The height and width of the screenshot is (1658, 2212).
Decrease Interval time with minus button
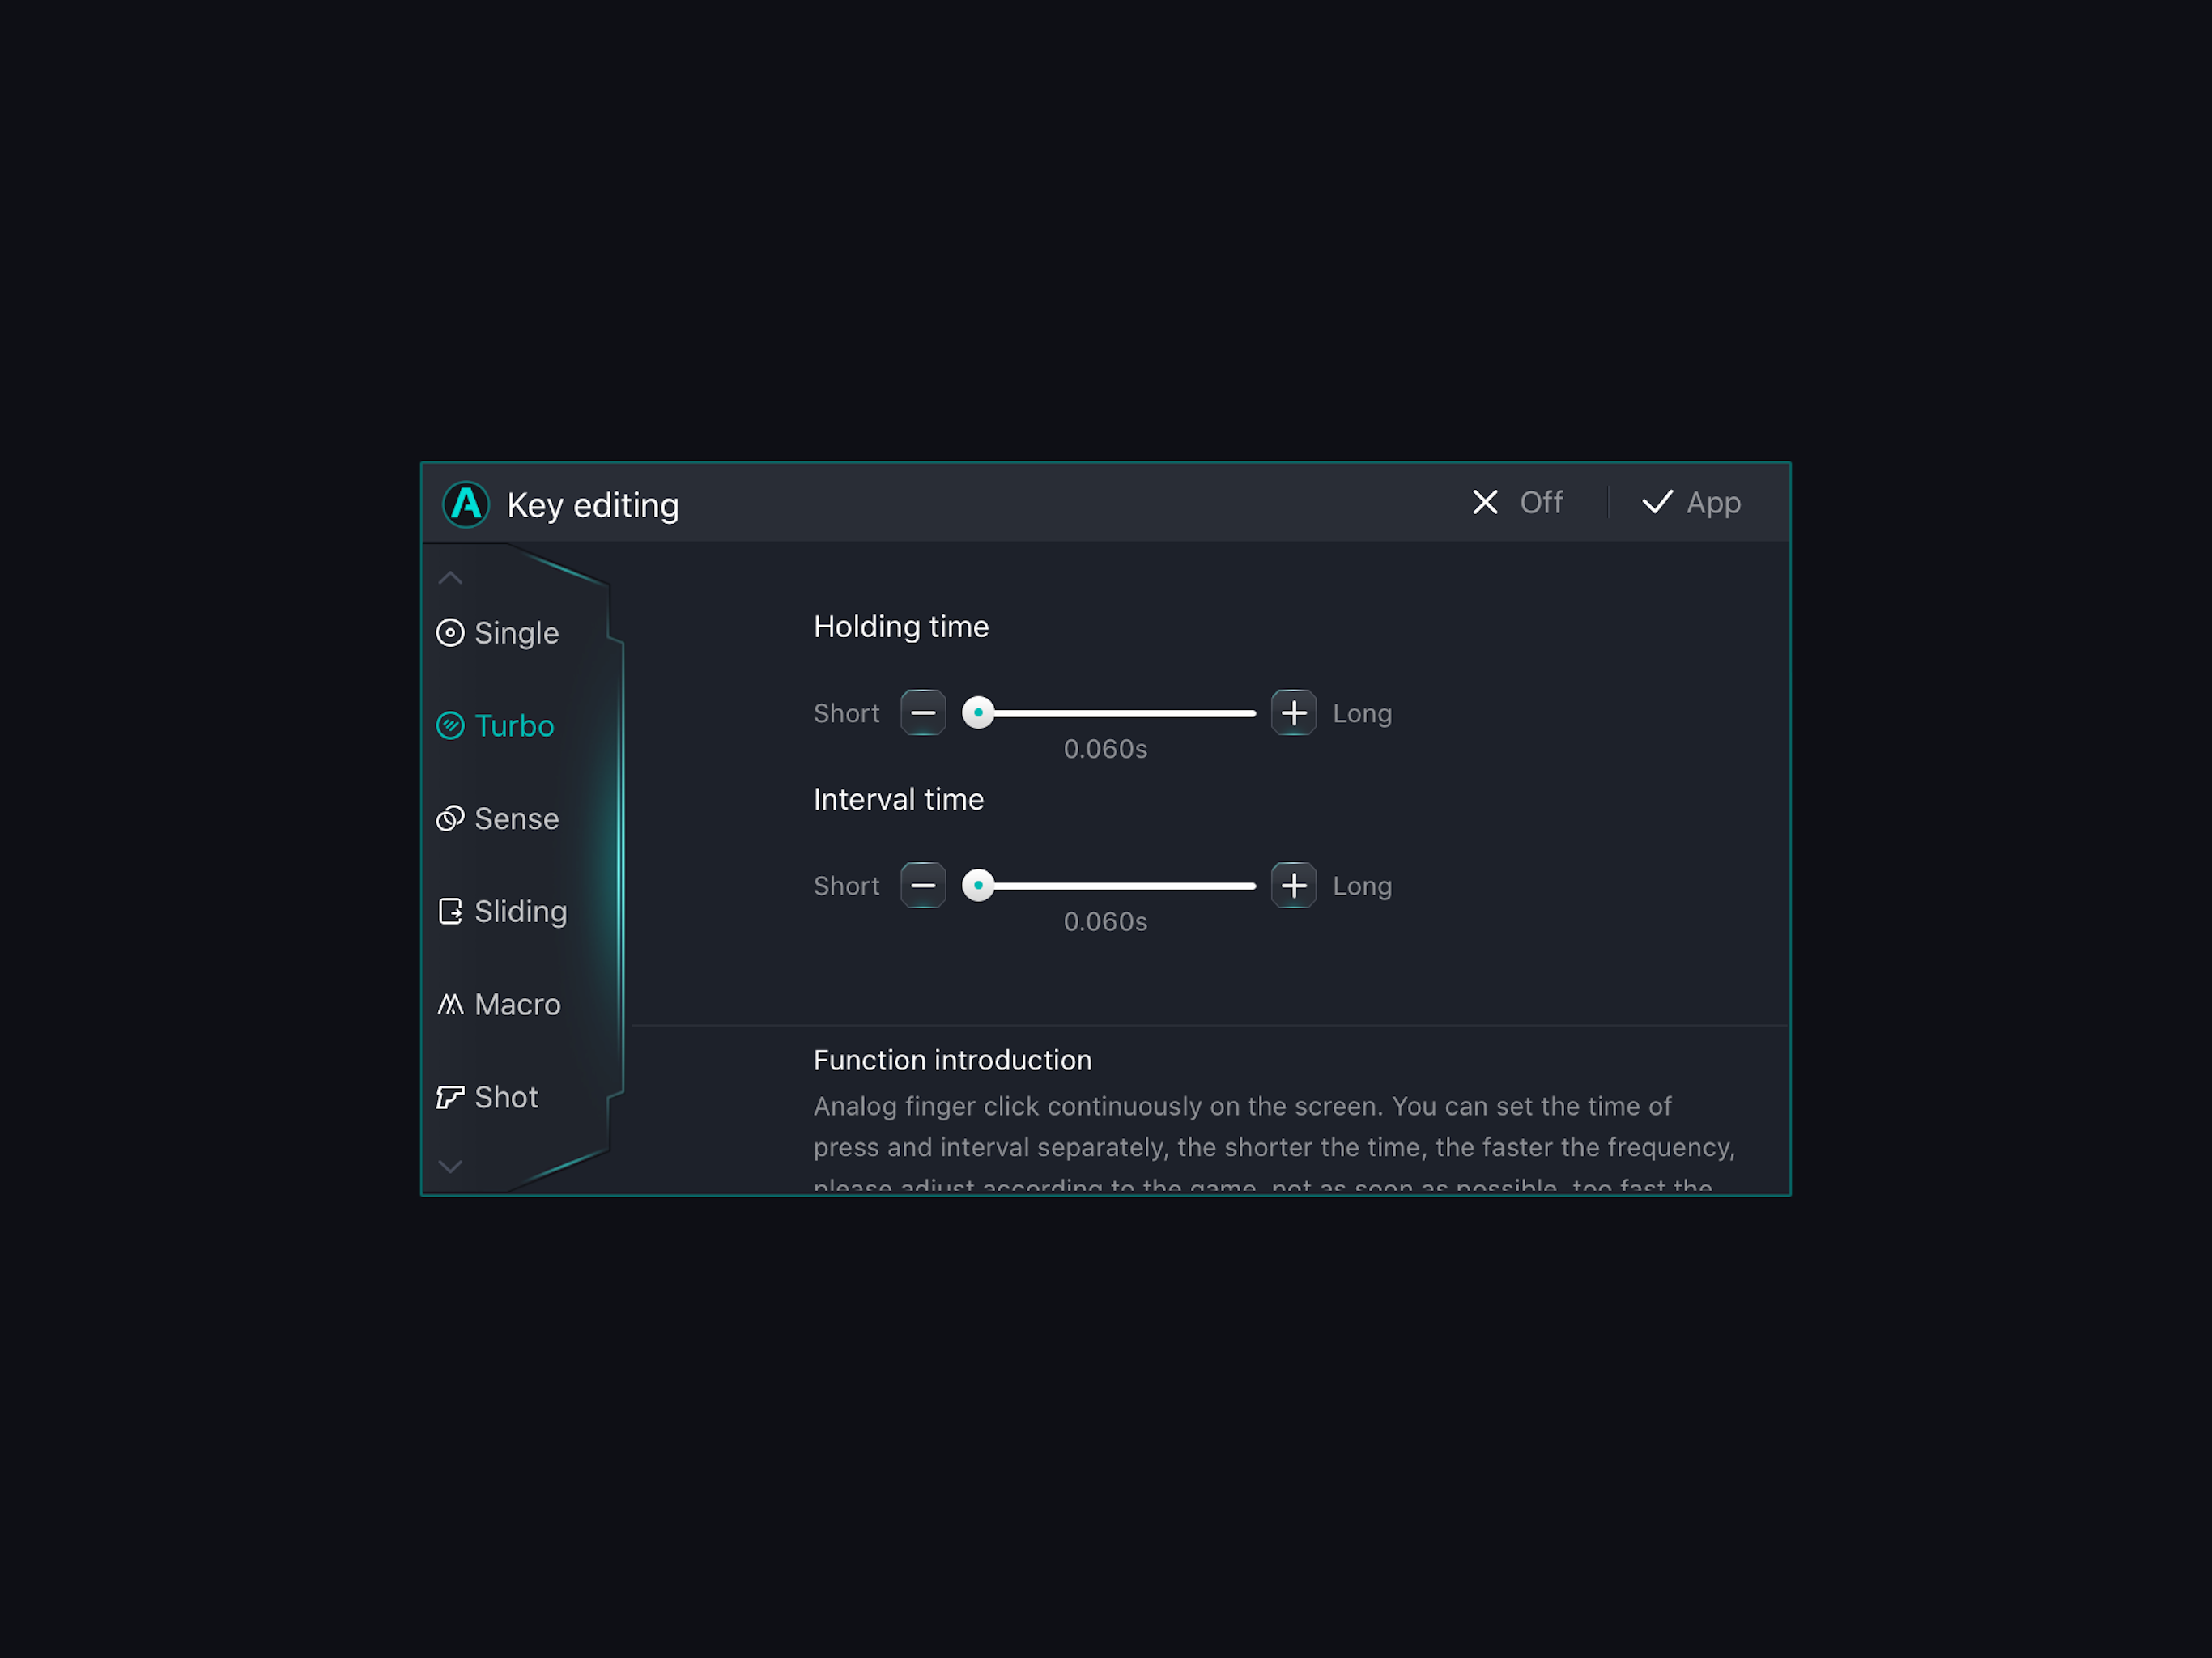coord(923,886)
